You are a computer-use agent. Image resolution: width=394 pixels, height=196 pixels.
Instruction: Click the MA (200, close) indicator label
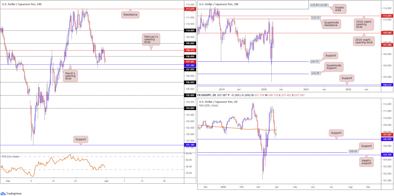[x=209, y=105]
